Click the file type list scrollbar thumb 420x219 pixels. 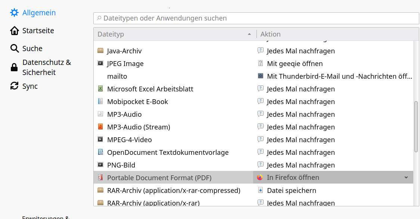pyautogui.click(x=416, y=127)
